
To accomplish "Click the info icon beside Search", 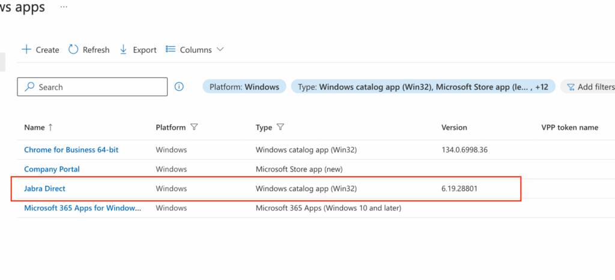I will tap(179, 87).
